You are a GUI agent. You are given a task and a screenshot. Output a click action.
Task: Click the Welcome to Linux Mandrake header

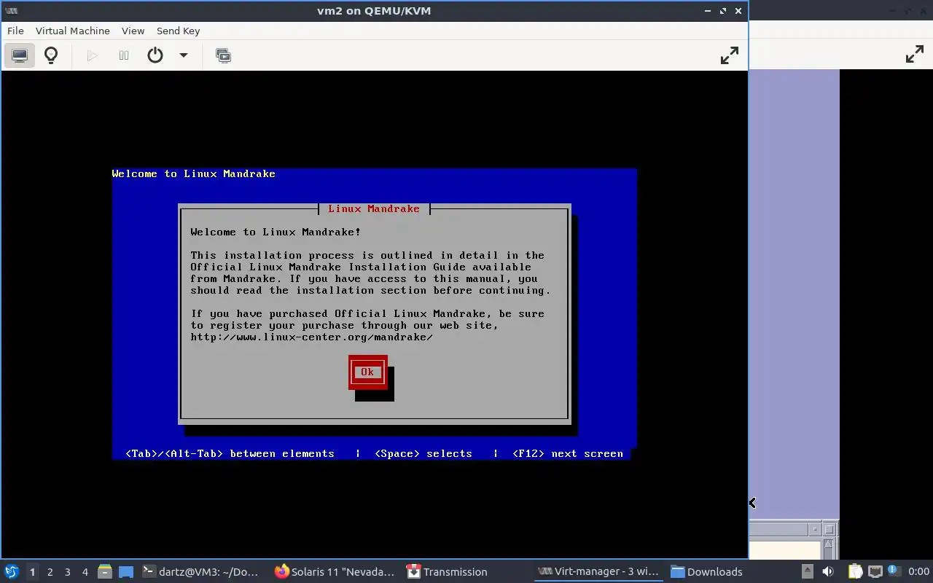[x=194, y=173]
